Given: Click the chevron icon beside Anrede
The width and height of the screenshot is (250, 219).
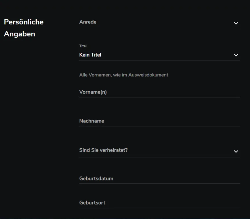Looking at the screenshot, I should point(236,24).
